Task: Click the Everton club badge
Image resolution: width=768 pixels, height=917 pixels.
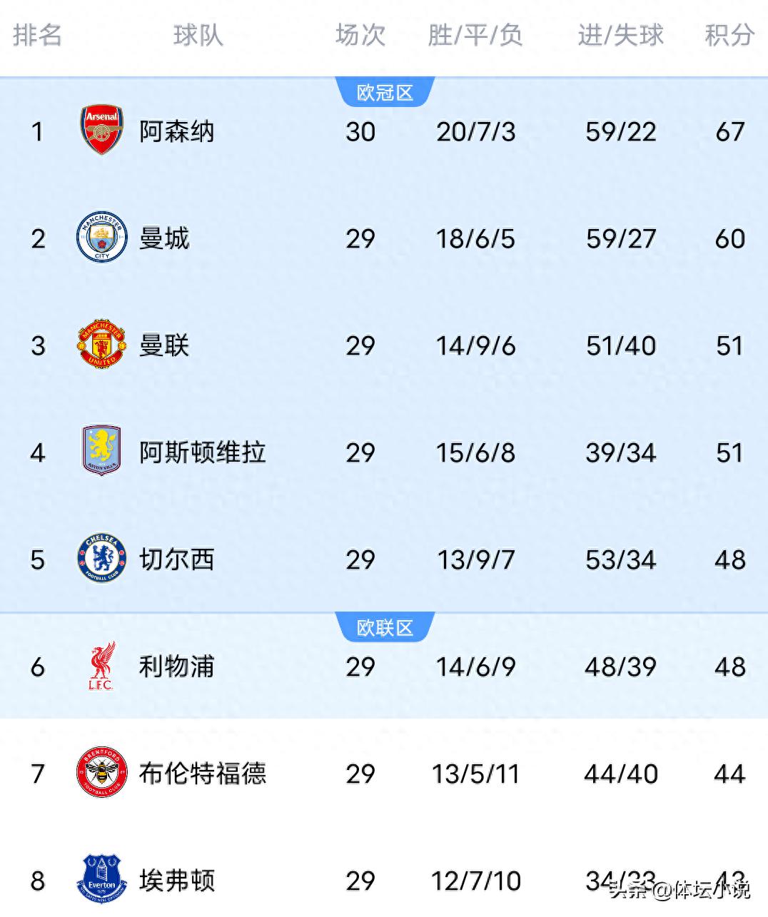Action: 101,880
